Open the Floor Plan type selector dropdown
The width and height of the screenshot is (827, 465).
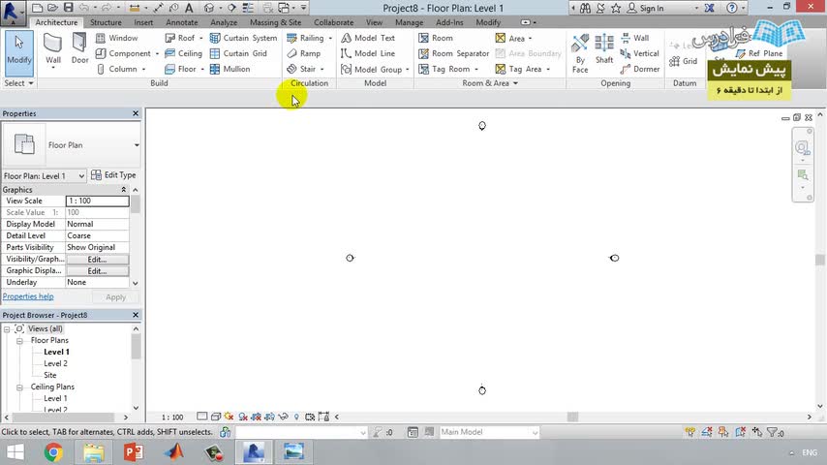pyautogui.click(x=137, y=145)
